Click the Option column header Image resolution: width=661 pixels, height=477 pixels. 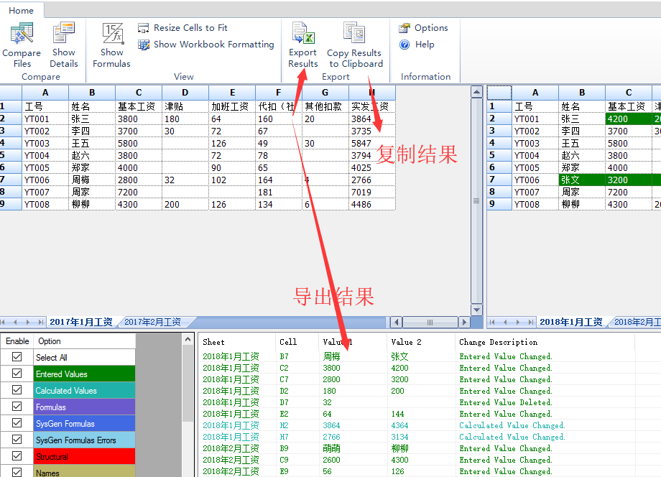point(84,341)
